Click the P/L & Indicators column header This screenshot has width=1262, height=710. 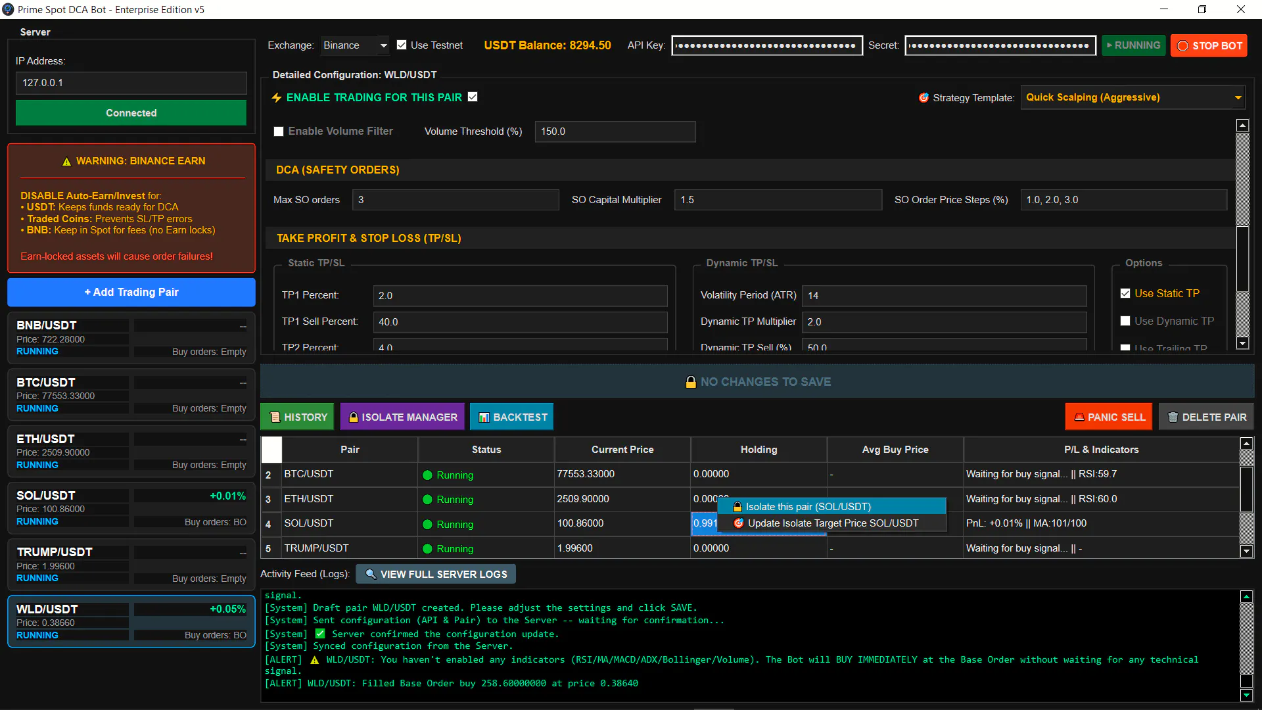(x=1101, y=450)
